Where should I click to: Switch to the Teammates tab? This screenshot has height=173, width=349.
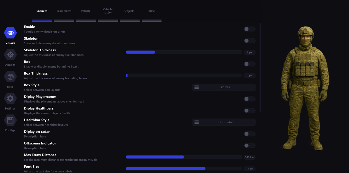(64, 11)
